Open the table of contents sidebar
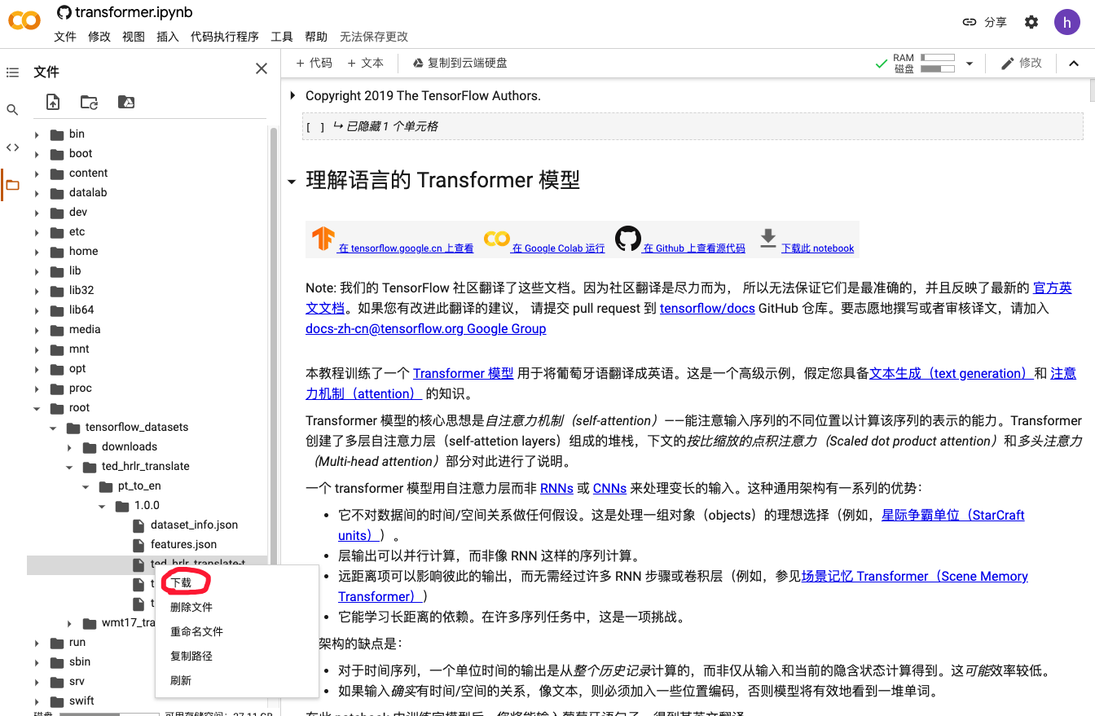The width and height of the screenshot is (1095, 716). tap(12, 72)
